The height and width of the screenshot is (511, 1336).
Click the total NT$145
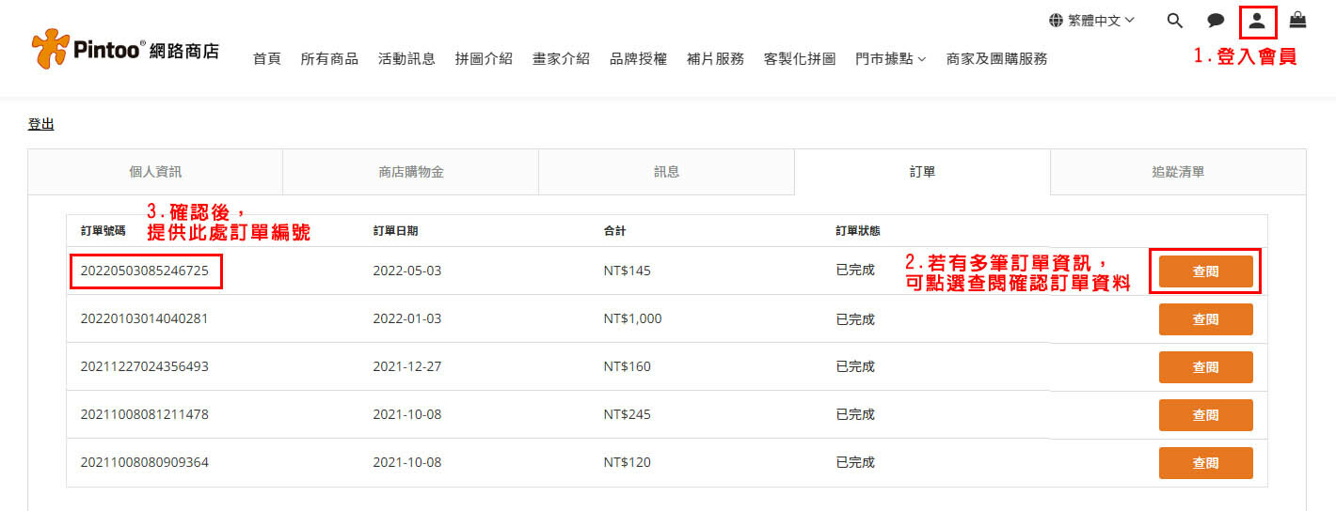[x=628, y=271]
